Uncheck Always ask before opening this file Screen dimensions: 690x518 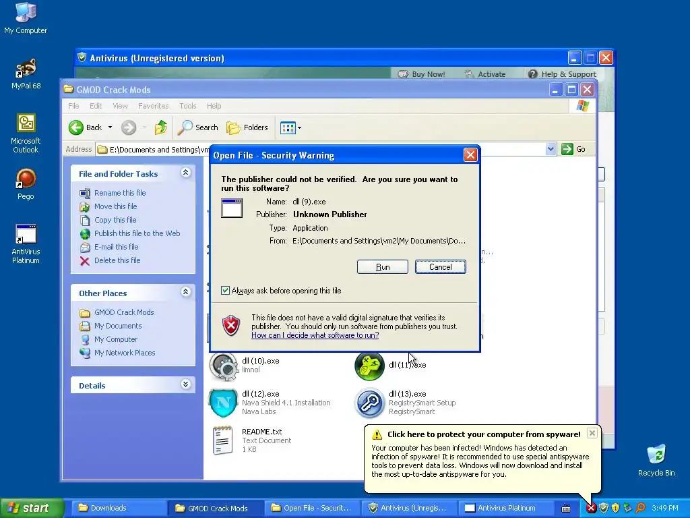(x=225, y=290)
